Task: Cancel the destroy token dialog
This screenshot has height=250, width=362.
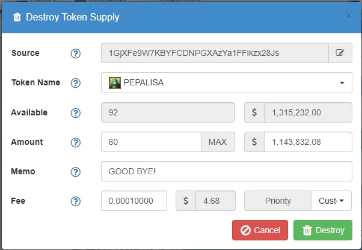Action: point(260,230)
